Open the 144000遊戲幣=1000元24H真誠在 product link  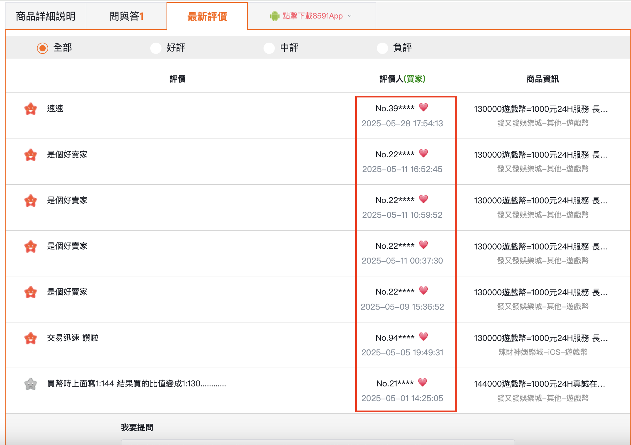[539, 384]
